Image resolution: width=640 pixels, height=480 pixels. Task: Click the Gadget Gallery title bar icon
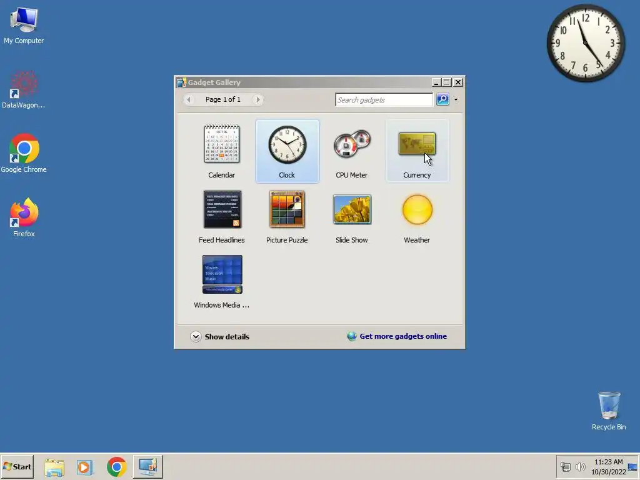coord(181,82)
